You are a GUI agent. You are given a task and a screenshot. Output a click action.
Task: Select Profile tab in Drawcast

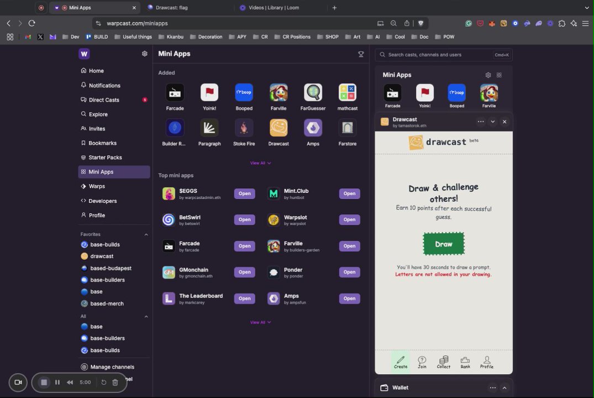[x=487, y=362]
